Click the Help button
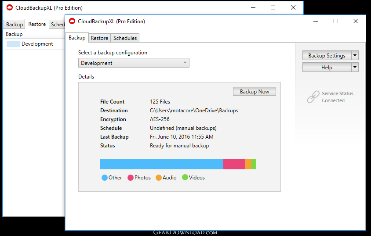 coord(327,67)
